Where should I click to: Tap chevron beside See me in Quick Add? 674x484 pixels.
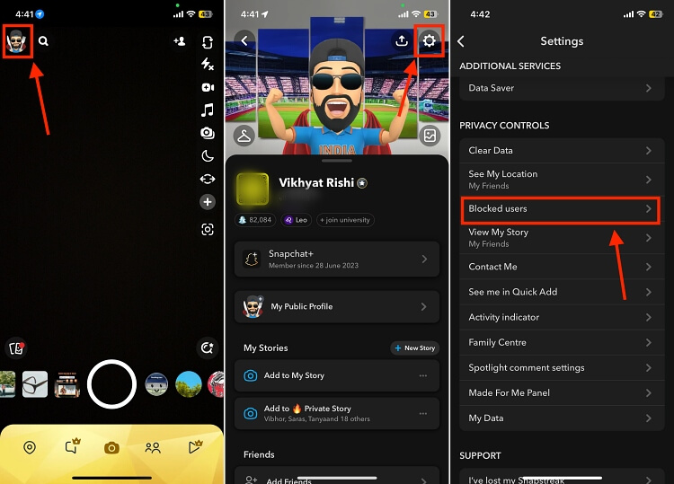coord(648,292)
